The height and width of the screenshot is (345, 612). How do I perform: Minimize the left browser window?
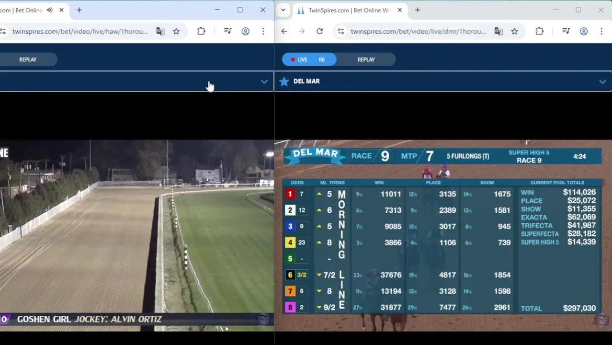click(x=217, y=10)
